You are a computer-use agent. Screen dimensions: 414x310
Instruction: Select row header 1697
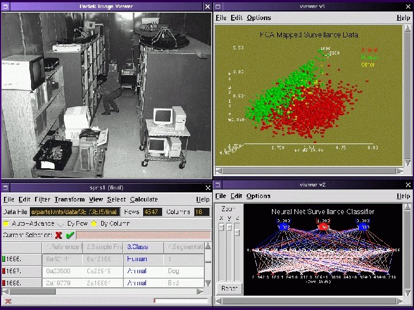[x=22, y=271]
